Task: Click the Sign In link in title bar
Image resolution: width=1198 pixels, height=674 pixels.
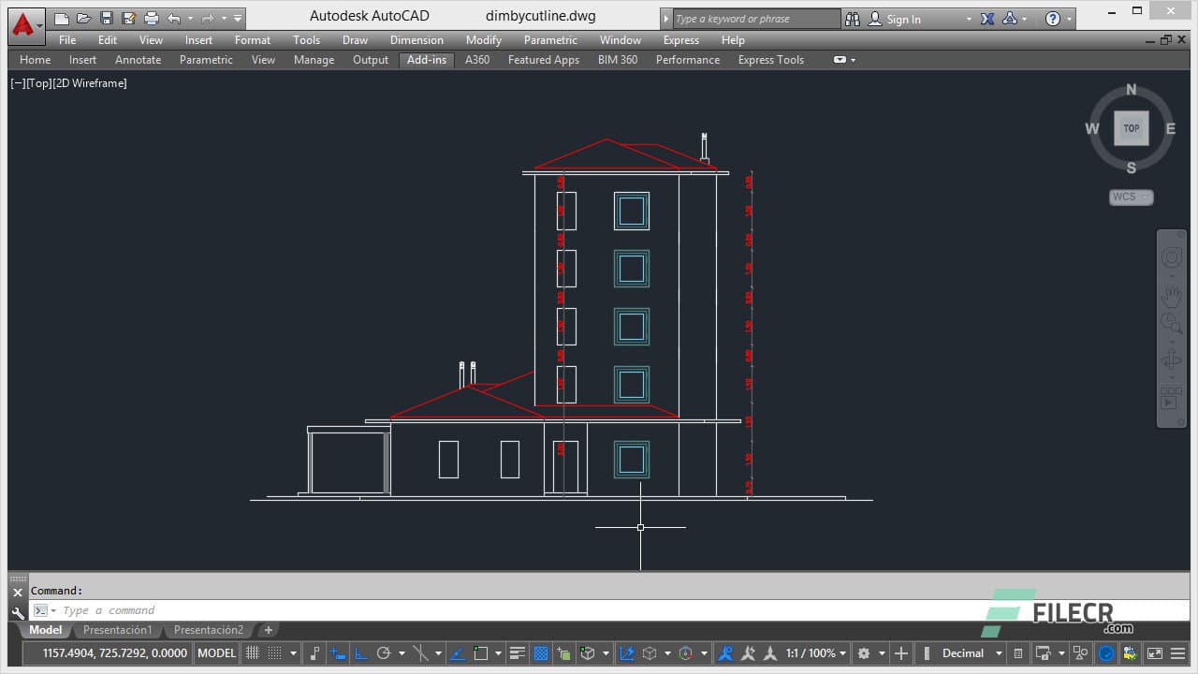Action: pos(902,18)
